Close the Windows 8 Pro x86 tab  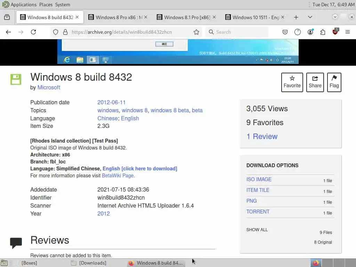(x=146, y=17)
